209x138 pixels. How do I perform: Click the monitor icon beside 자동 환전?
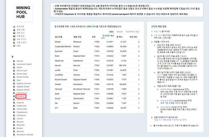14,36
